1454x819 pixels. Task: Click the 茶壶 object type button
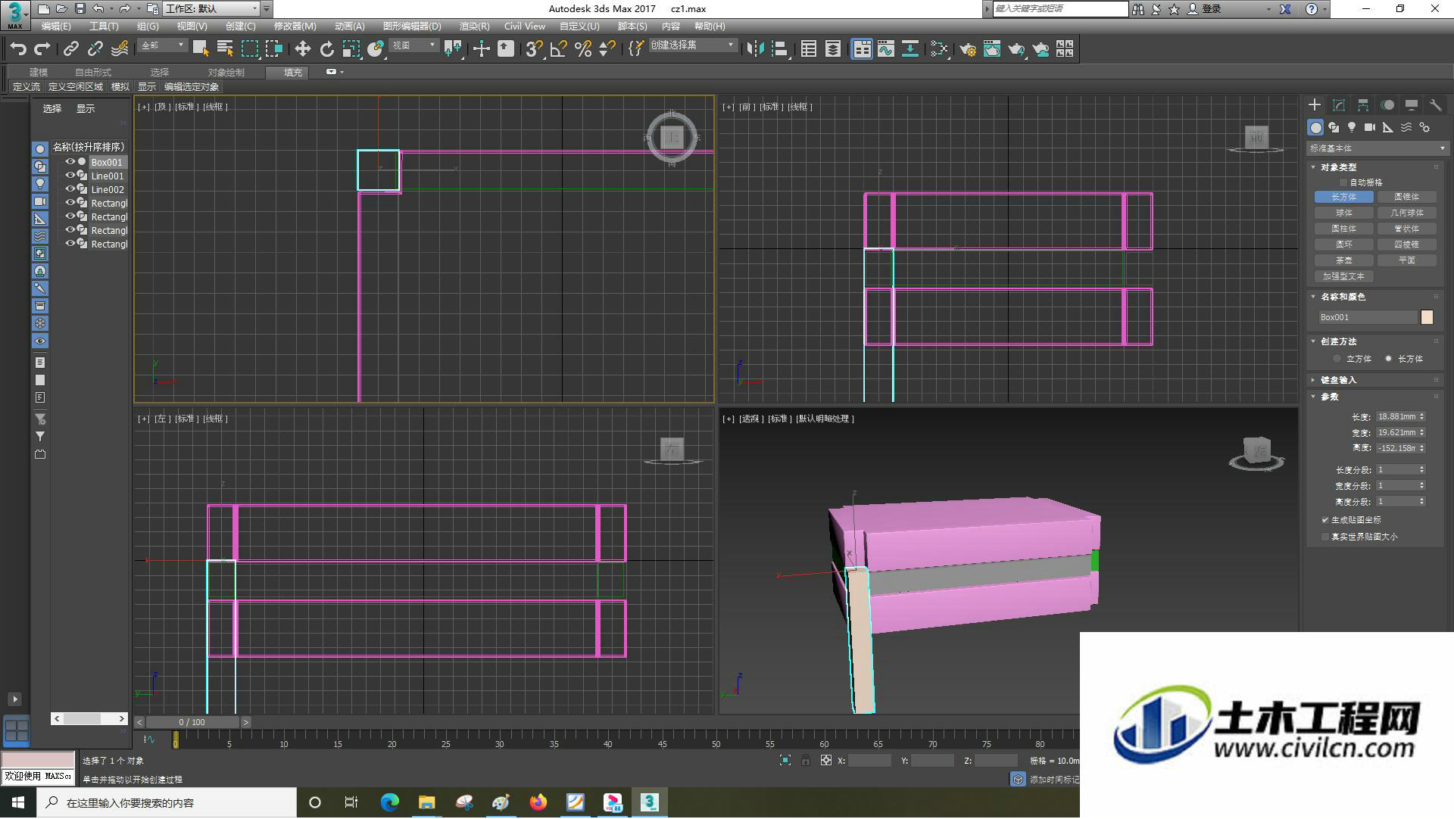point(1344,260)
